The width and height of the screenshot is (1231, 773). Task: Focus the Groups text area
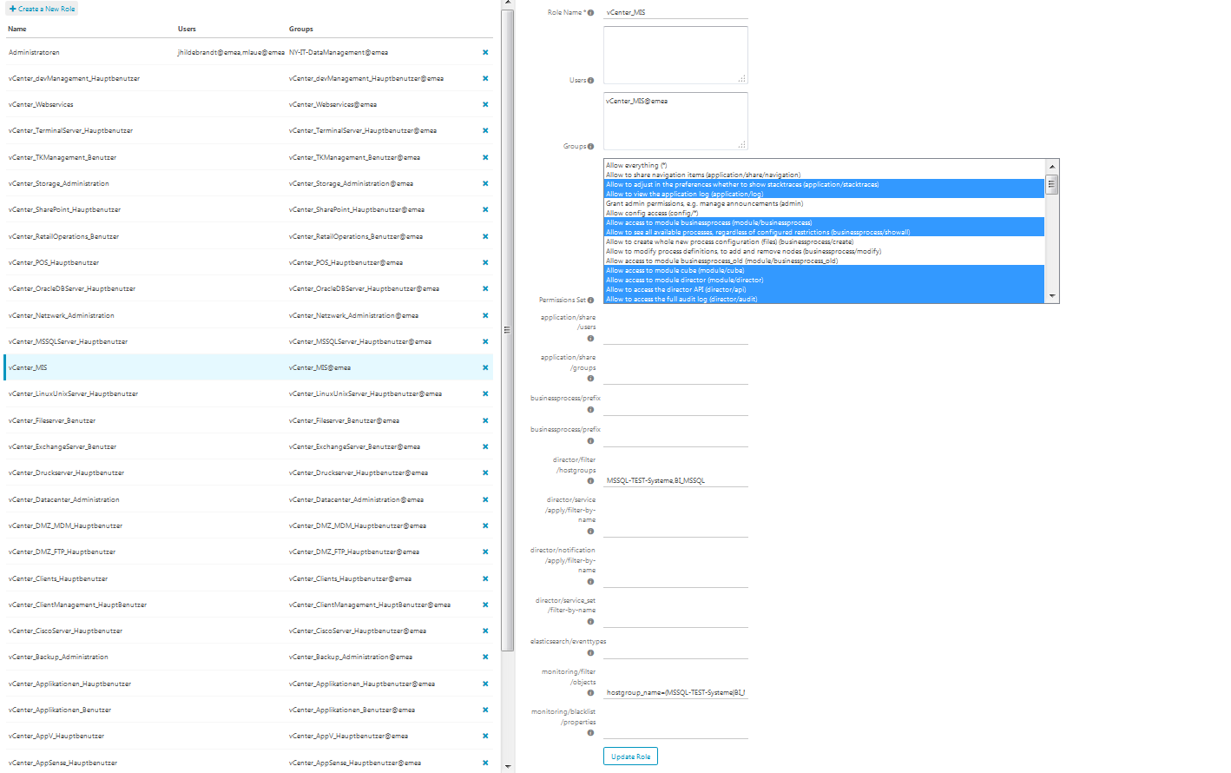[675, 121]
